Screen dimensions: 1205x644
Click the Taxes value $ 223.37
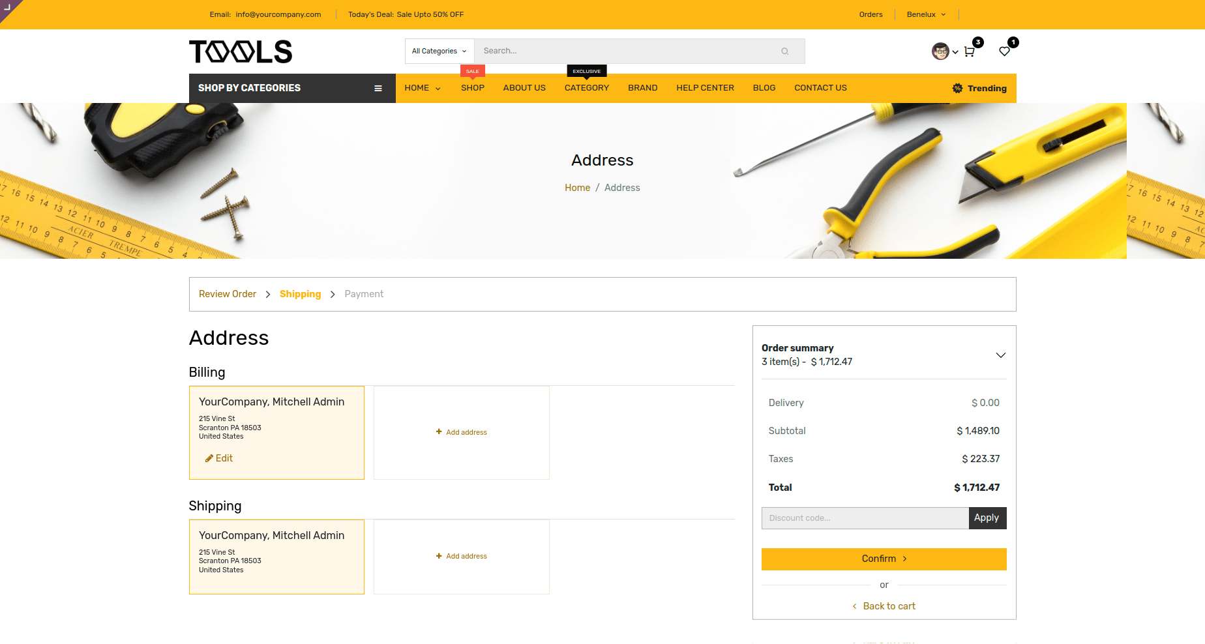tap(980, 459)
